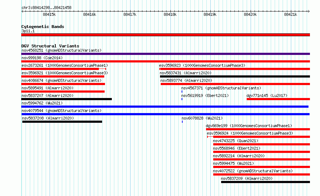320x196 pixels.
Task: Open esv3596924 1000GenomesConsortiumPhase3 label
Action: click(250, 133)
